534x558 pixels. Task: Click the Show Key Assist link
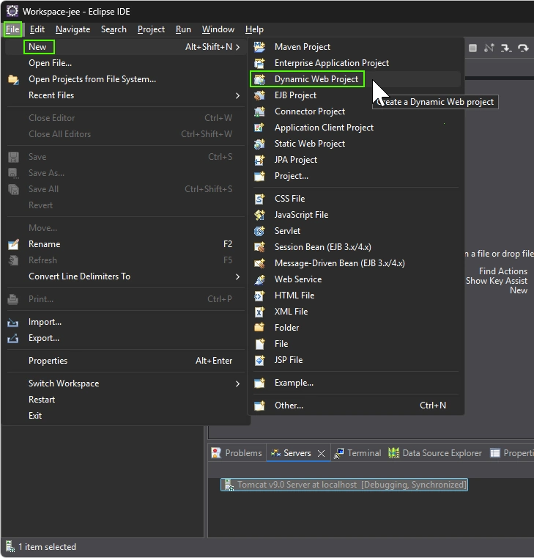coord(497,281)
